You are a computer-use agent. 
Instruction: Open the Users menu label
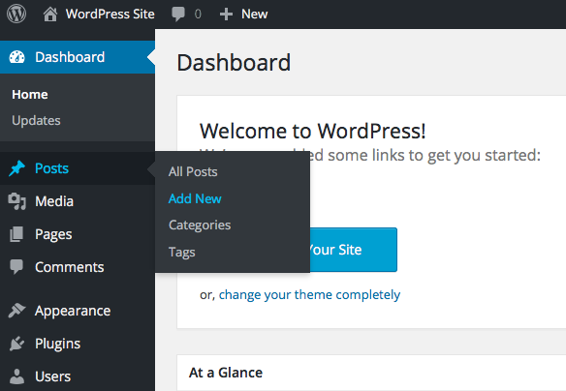tap(52, 376)
